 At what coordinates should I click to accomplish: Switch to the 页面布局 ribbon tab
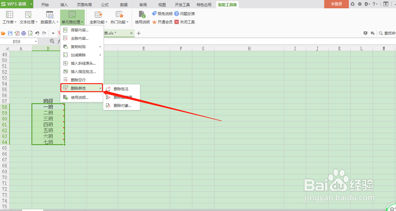84,5
